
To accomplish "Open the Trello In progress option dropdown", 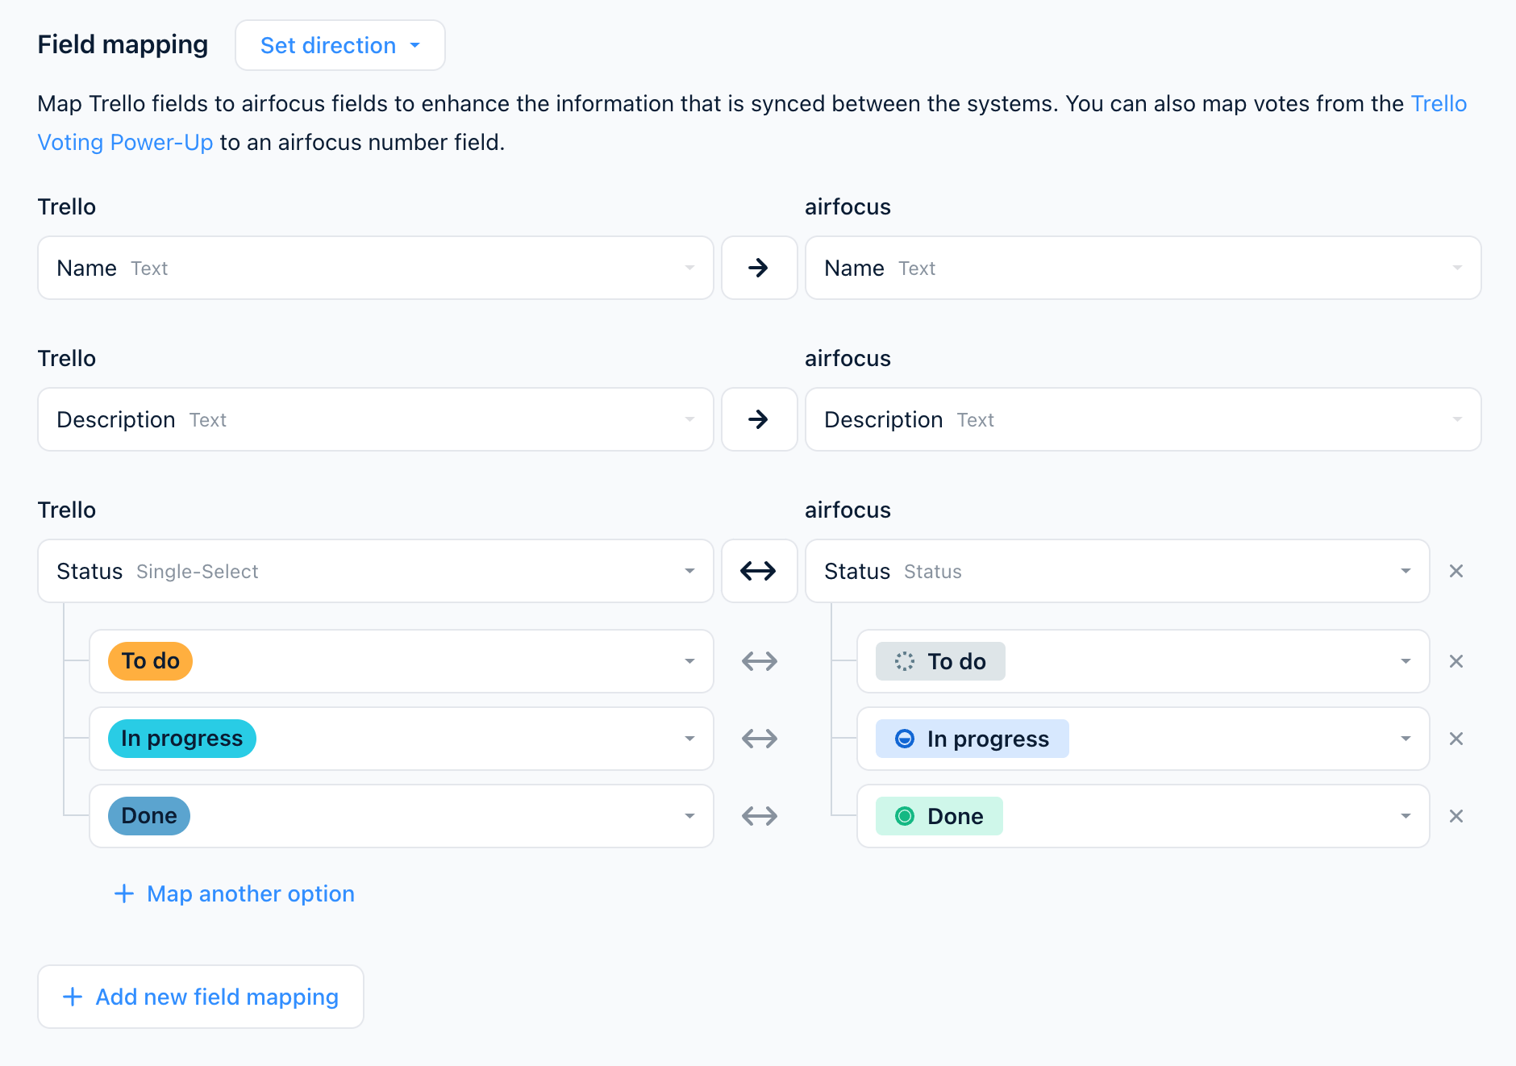I will (402, 739).
